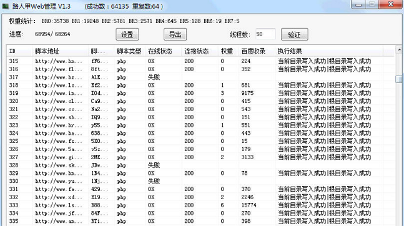The width and height of the screenshot is (404, 226).
Task: Sort by the ID column header
Action: pos(19,51)
